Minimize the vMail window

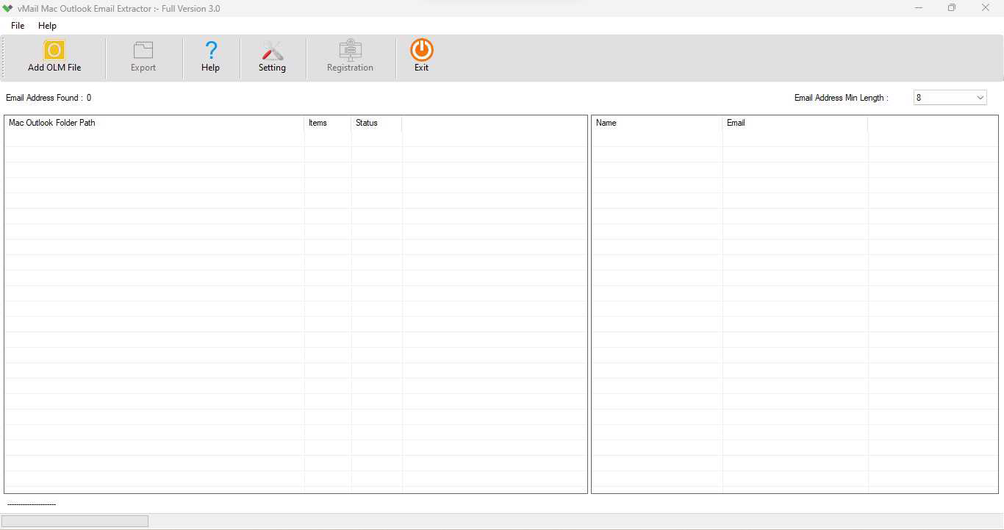click(919, 8)
